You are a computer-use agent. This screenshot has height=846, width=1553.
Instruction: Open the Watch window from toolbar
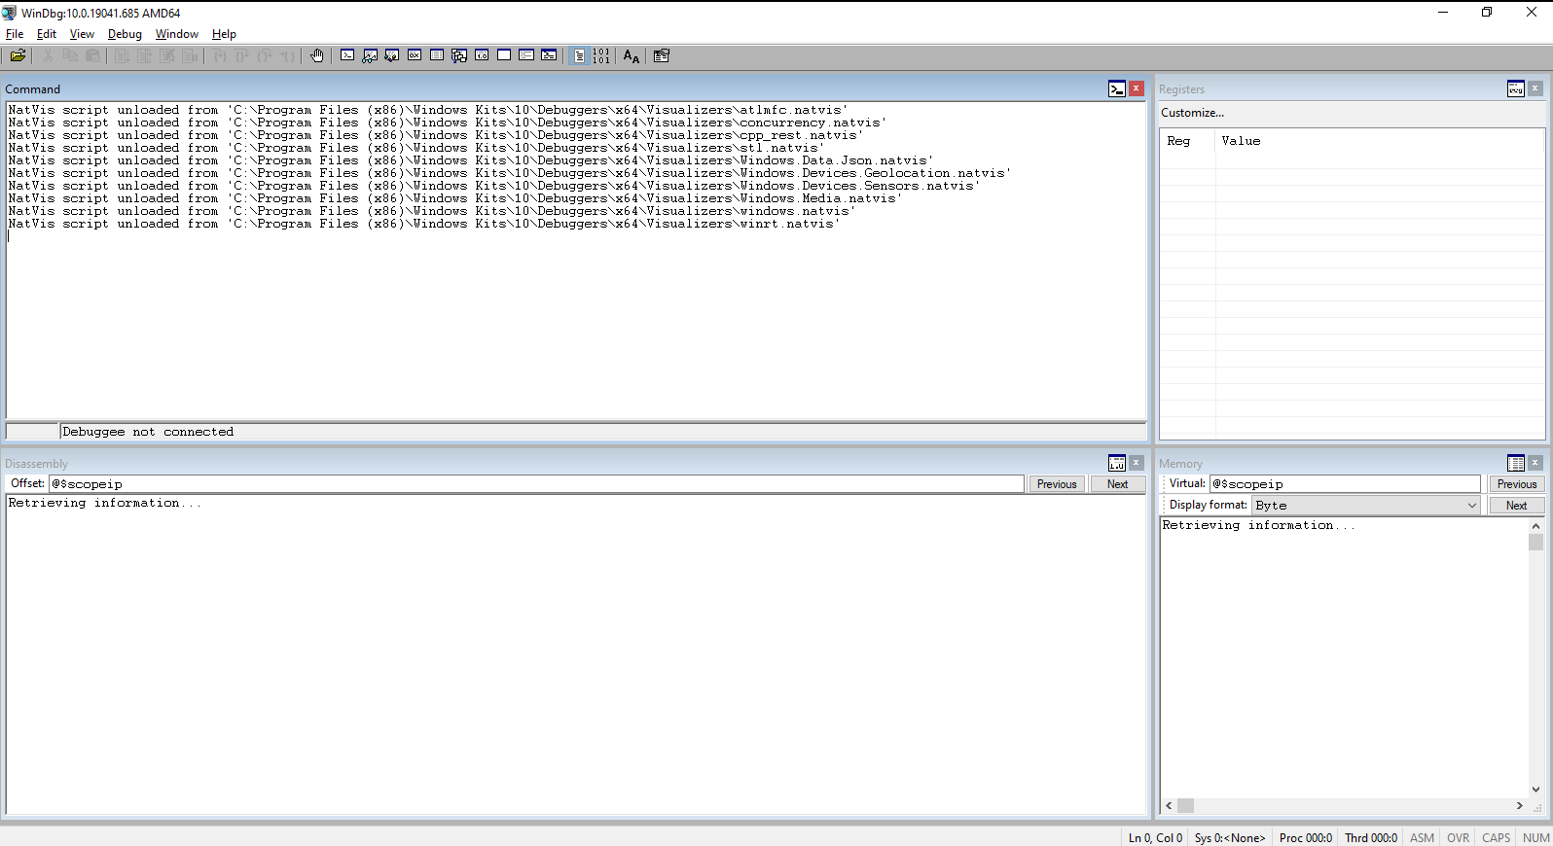point(370,56)
